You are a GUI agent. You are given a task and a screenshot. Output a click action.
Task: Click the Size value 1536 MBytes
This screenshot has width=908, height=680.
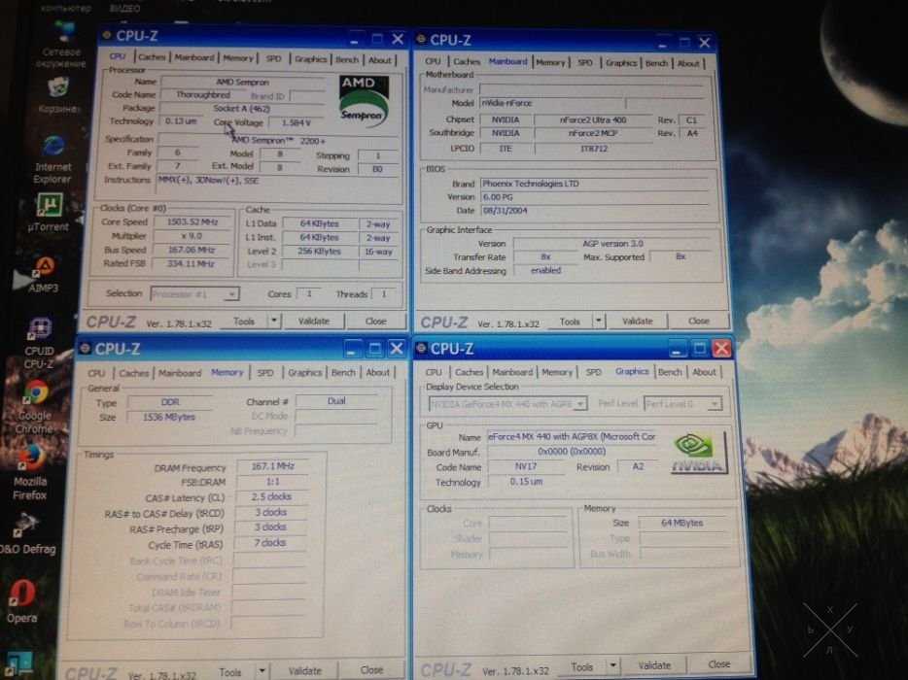(x=168, y=417)
